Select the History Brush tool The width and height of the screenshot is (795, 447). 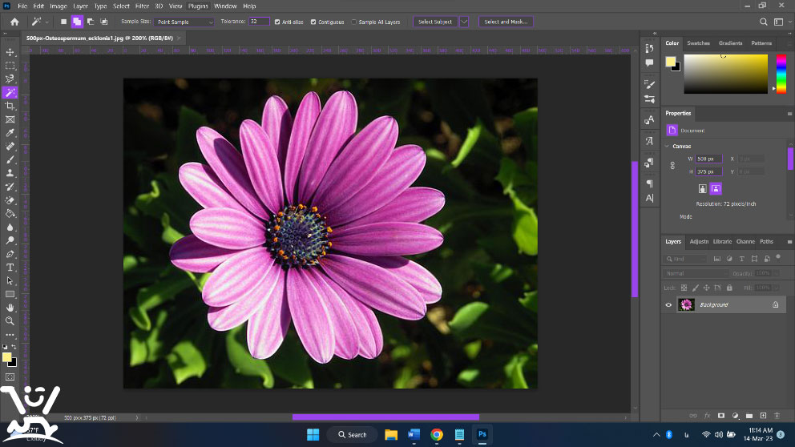[10, 187]
